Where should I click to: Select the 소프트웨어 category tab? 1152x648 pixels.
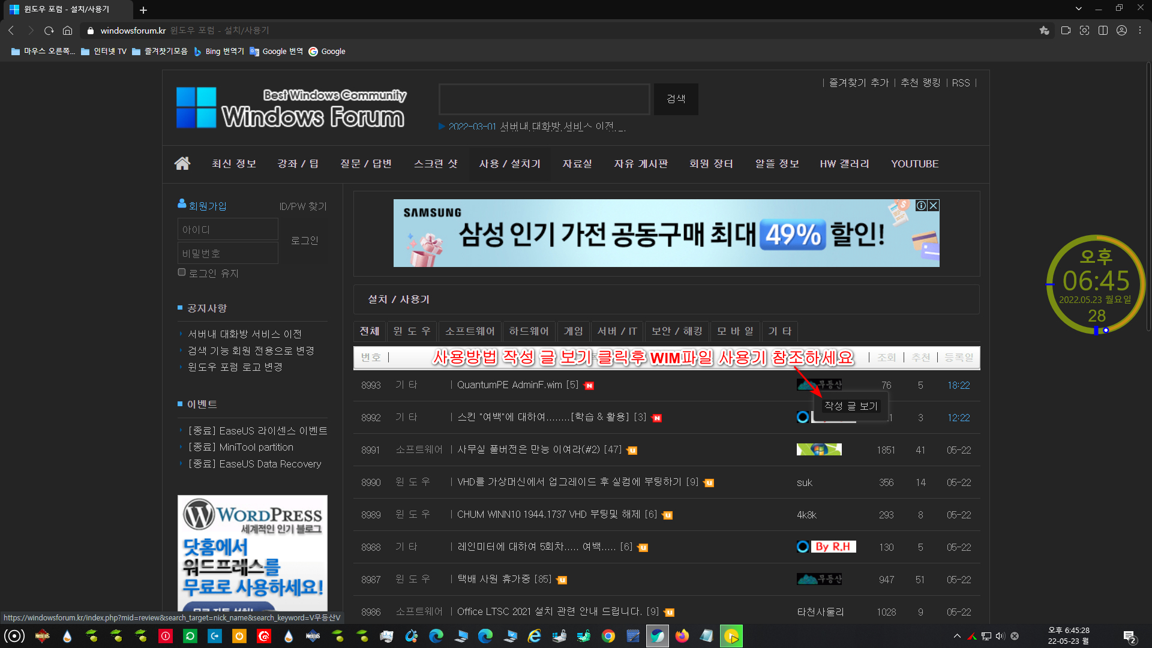tap(470, 331)
